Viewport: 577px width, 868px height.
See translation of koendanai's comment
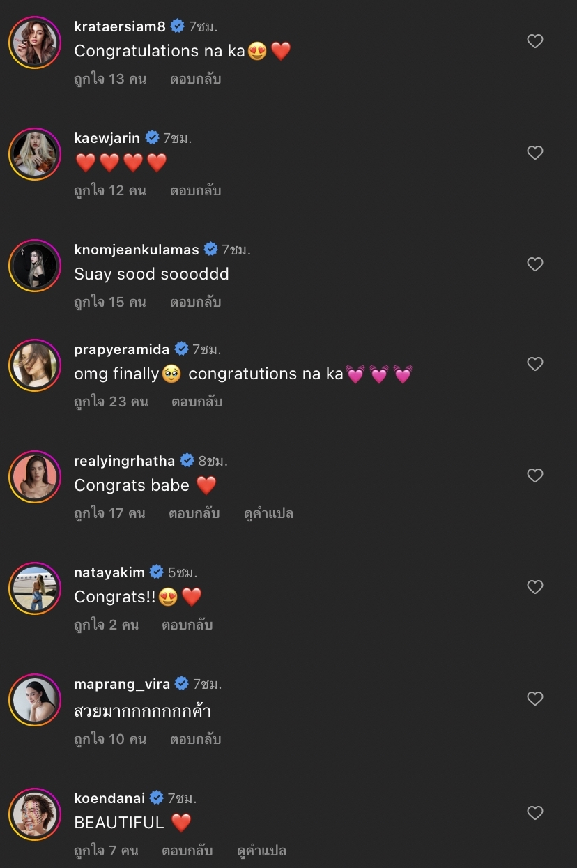[x=261, y=851]
